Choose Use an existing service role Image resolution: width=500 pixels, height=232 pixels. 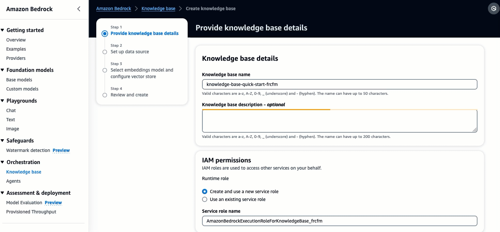coord(205,199)
